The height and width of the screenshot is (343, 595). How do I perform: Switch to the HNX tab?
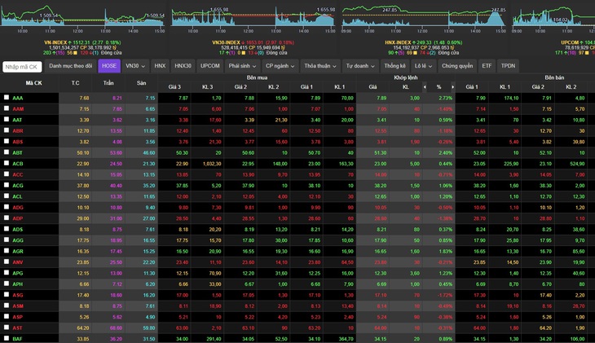160,66
